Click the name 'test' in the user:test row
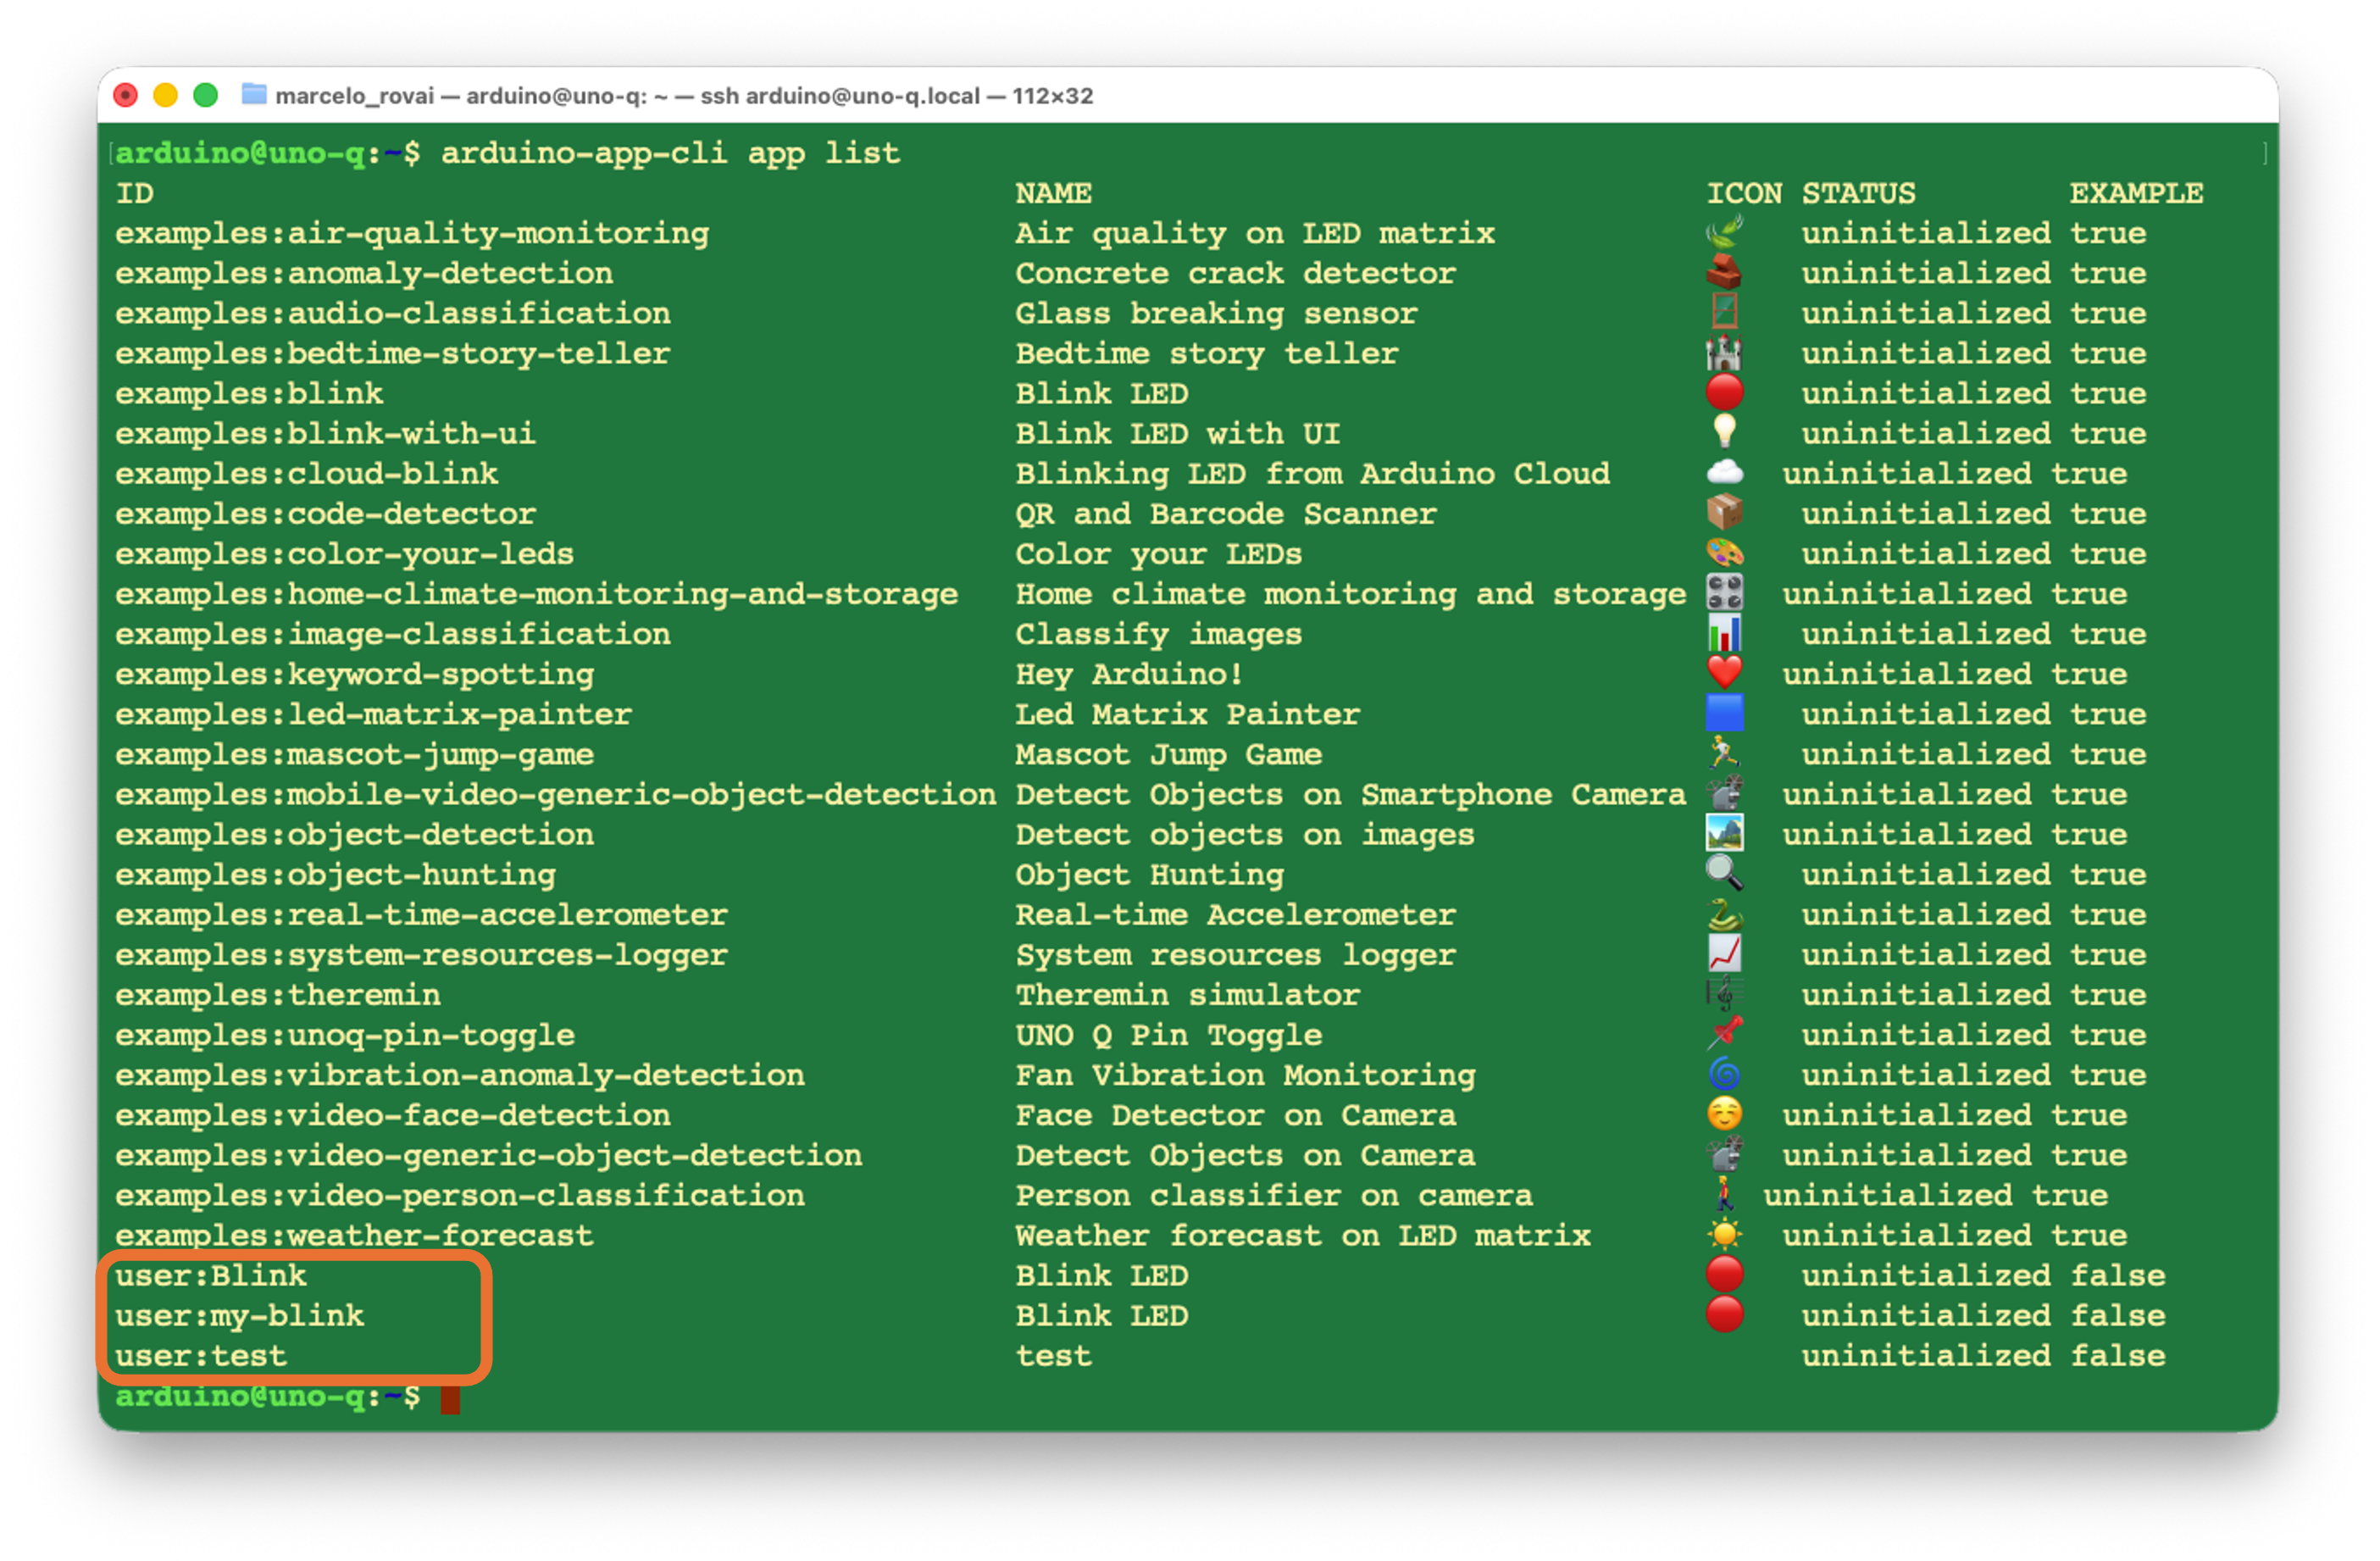The width and height of the screenshot is (2380, 1561). click(1054, 1356)
